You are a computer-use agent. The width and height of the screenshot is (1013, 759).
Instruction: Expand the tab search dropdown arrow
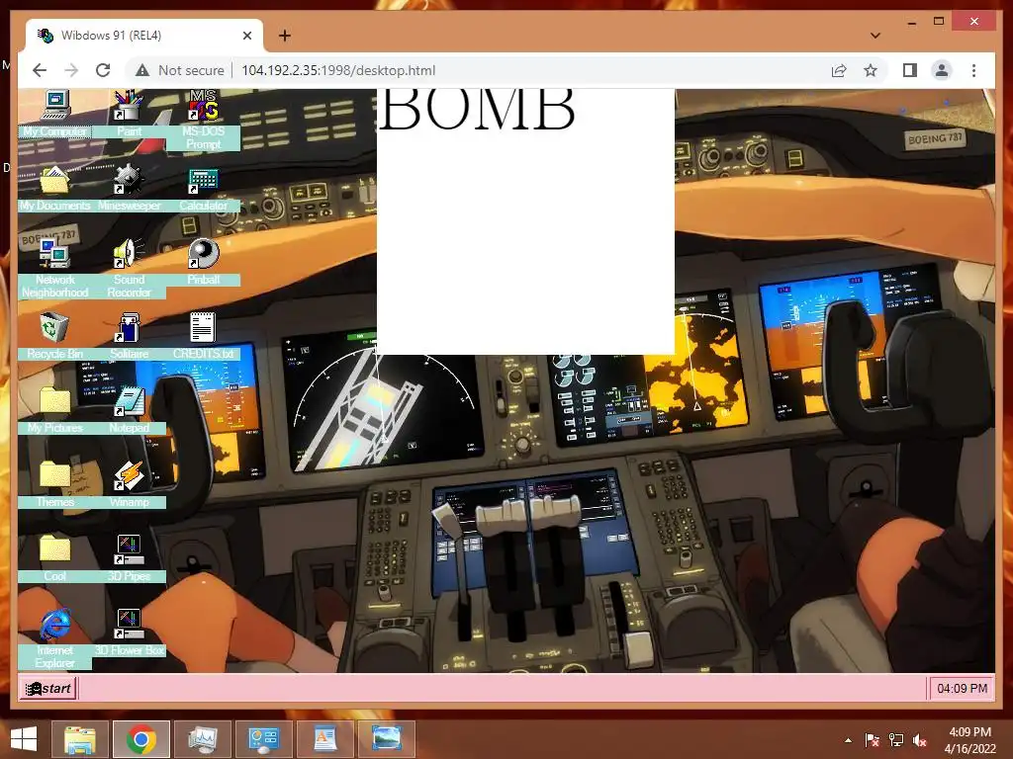(x=875, y=36)
